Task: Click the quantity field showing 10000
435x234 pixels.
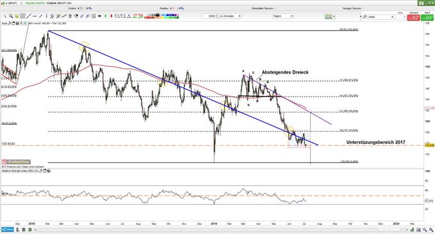Action: click(209, 16)
